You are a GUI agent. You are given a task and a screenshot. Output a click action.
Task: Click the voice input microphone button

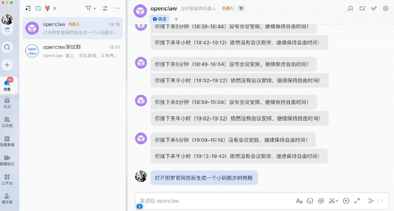pyautogui.click(x=139, y=206)
